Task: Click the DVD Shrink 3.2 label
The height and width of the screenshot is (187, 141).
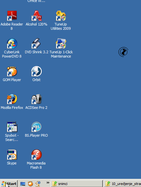Action: (x=37, y=52)
